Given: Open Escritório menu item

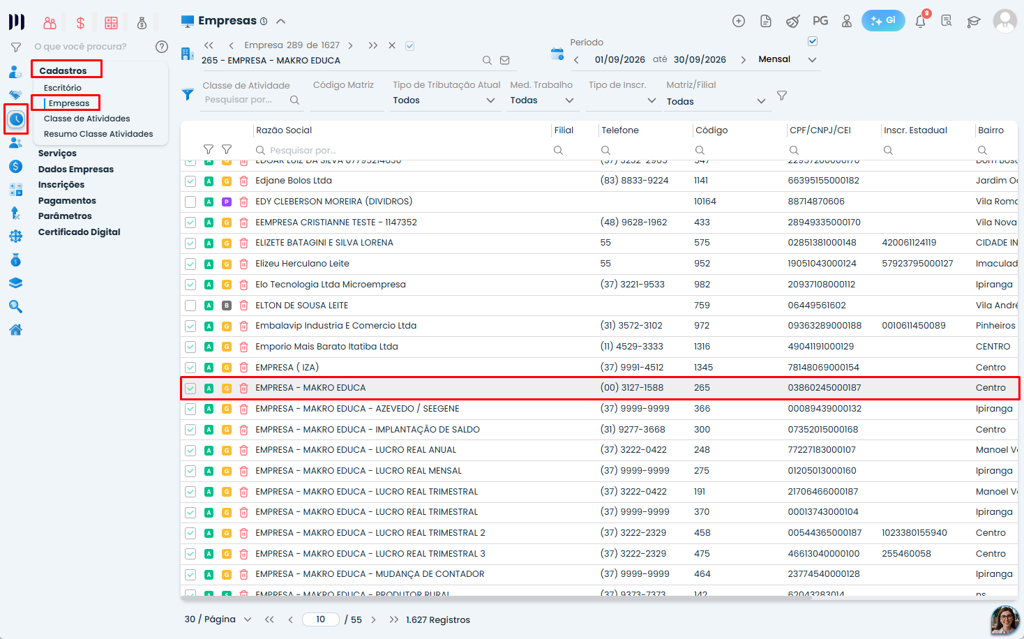Looking at the screenshot, I should (x=63, y=88).
